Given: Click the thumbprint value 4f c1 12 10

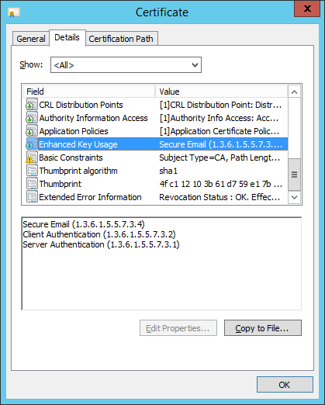Looking at the screenshot, I should tap(220, 184).
